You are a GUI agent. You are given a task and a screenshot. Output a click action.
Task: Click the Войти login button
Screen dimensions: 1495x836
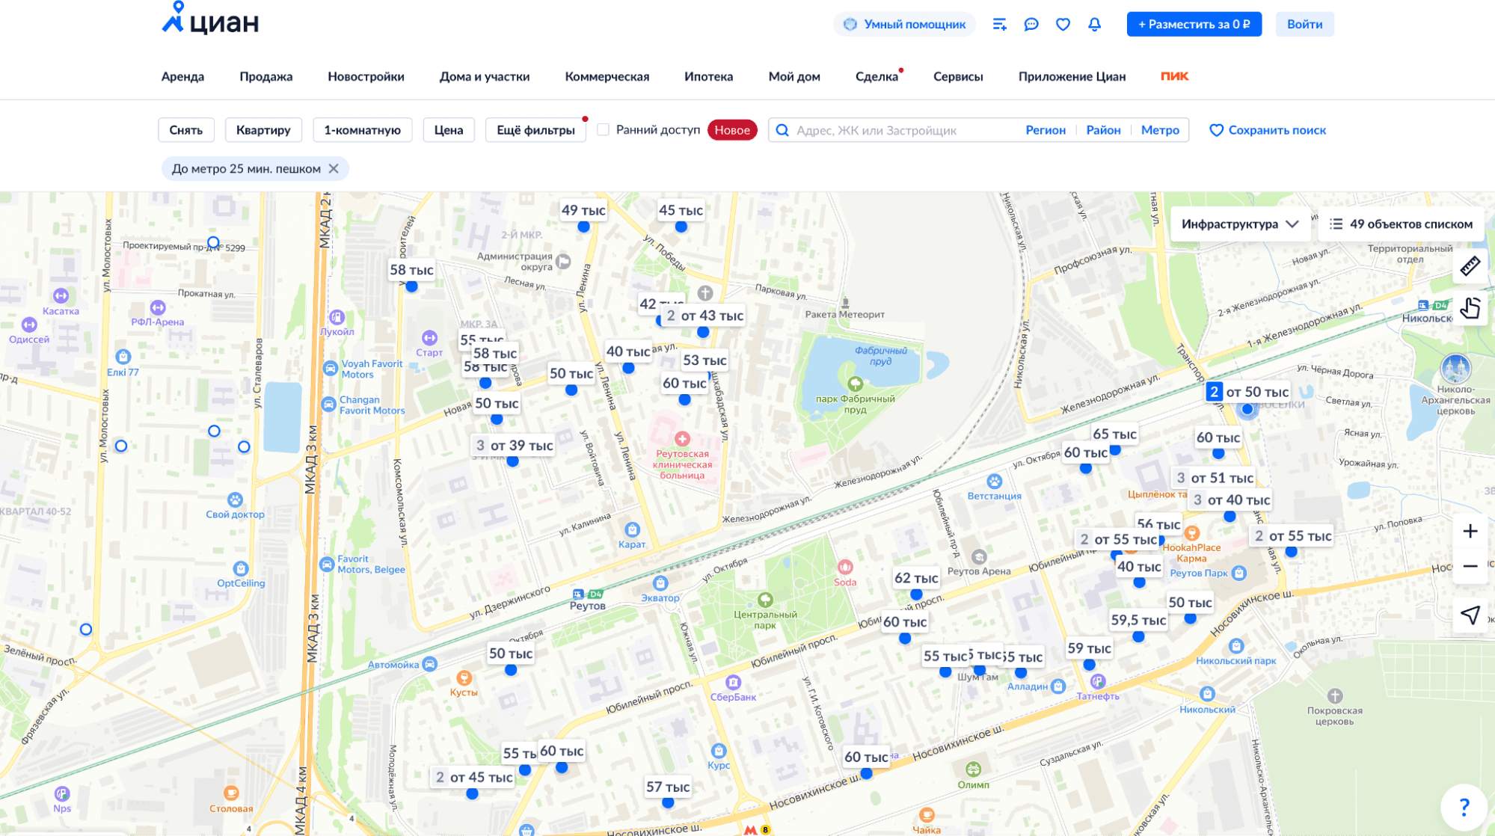[1304, 24]
